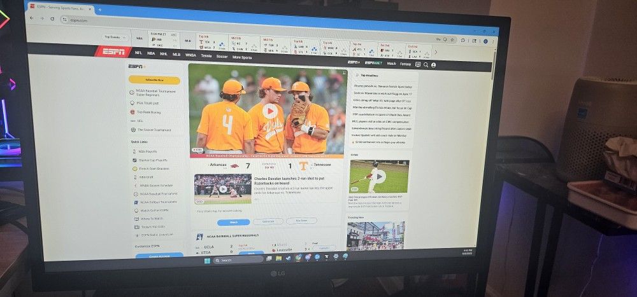The width and height of the screenshot is (637, 297).
Task: Click the Task View taskbar icon
Action: coord(269,258)
